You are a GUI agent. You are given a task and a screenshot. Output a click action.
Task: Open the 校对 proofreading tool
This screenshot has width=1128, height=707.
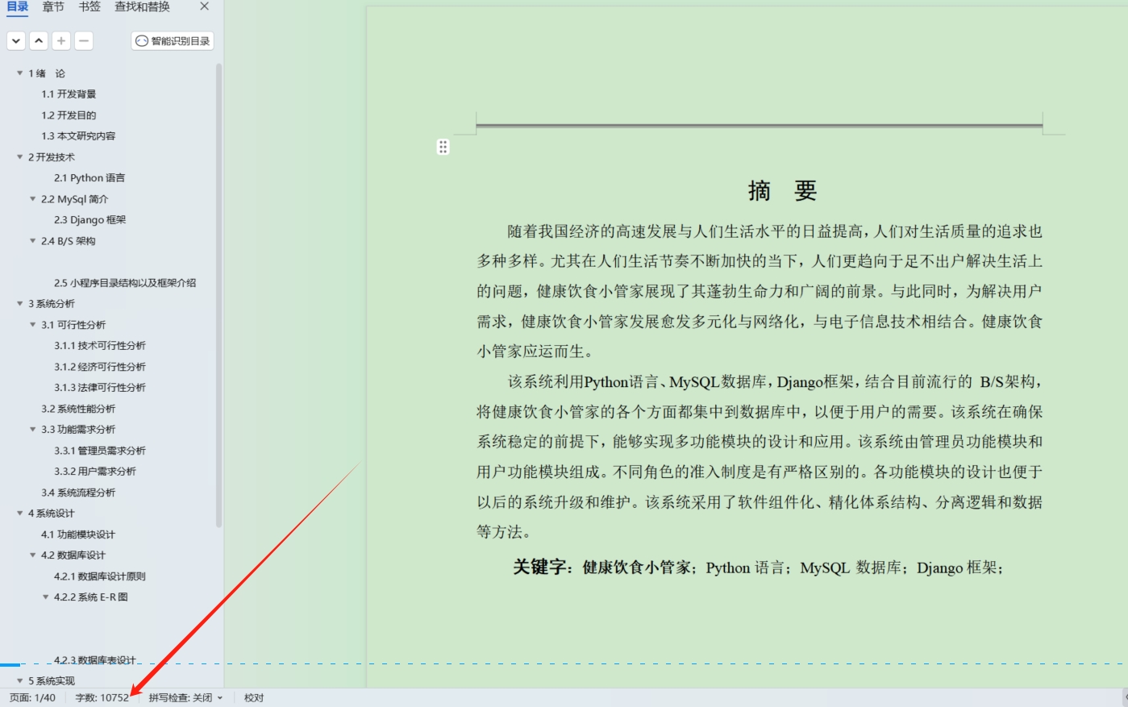click(x=254, y=698)
